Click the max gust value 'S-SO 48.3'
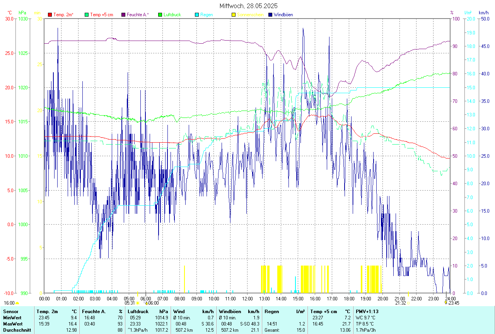 (250, 324)
